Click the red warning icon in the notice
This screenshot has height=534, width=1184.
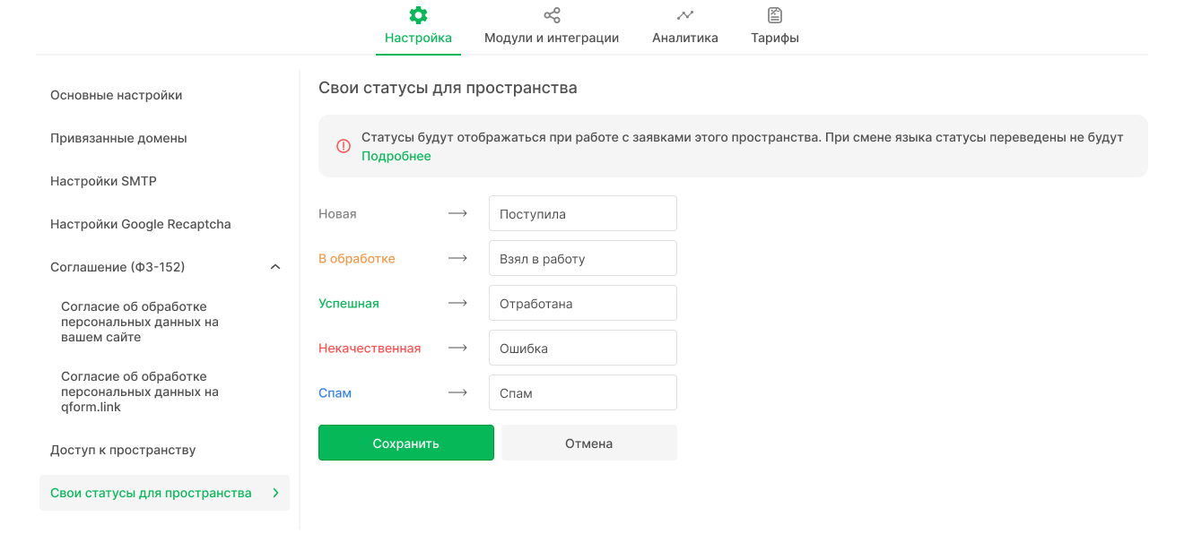[x=344, y=146]
